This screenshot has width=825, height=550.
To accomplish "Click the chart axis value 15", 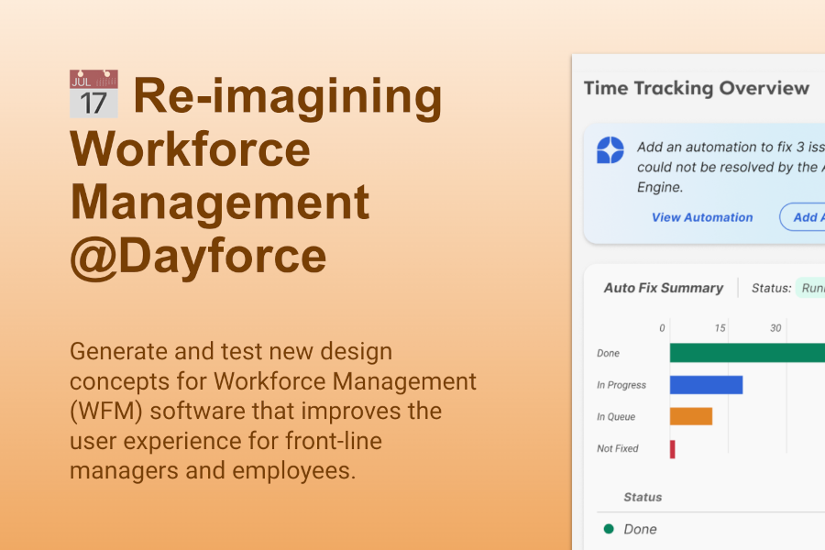I will [x=720, y=328].
